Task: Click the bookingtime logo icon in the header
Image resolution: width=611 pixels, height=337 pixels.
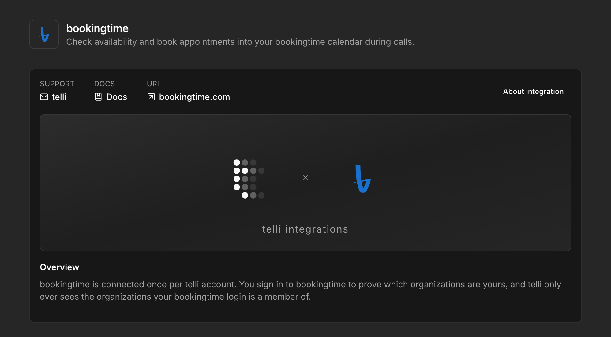Action: click(x=44, y=34)
